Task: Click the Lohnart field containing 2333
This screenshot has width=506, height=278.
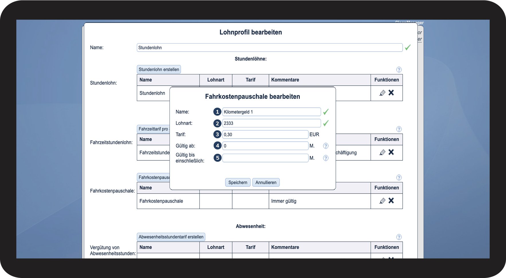Action: click(x=271, y=123)
